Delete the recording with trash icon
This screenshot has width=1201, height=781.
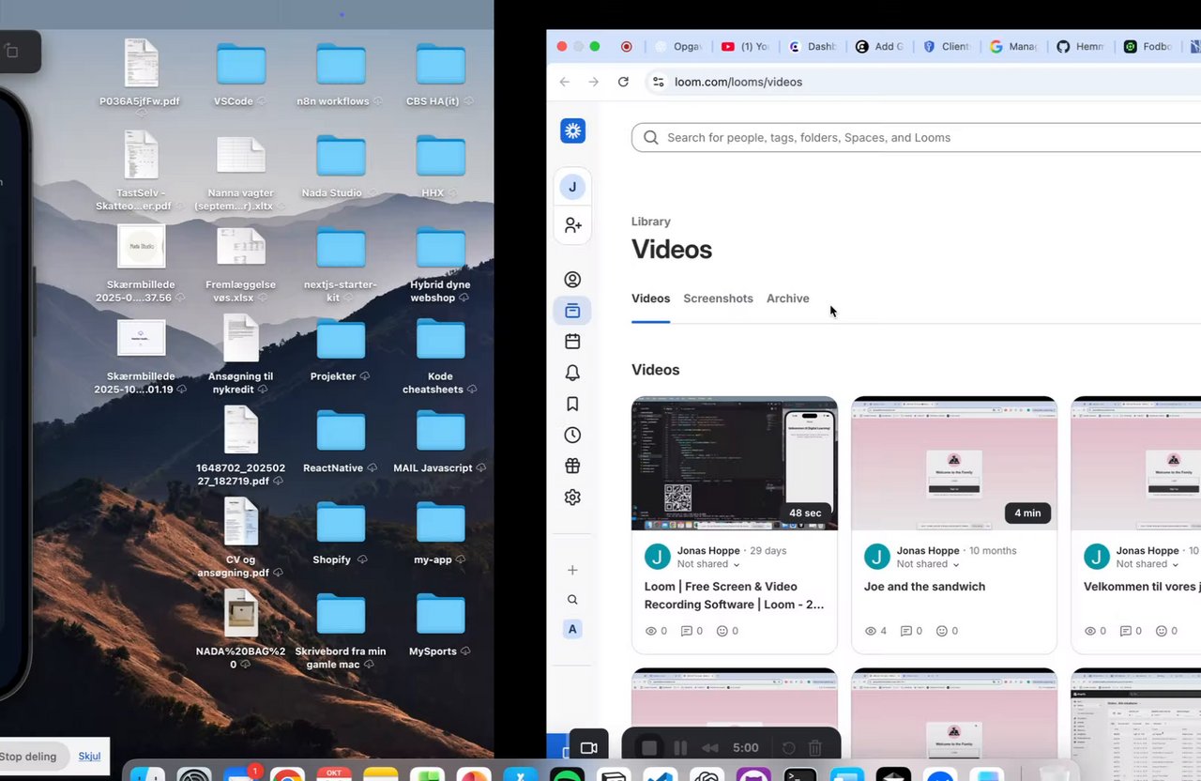[x=815, y=748]
